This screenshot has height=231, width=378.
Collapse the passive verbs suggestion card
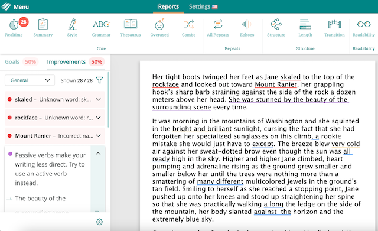98,154
